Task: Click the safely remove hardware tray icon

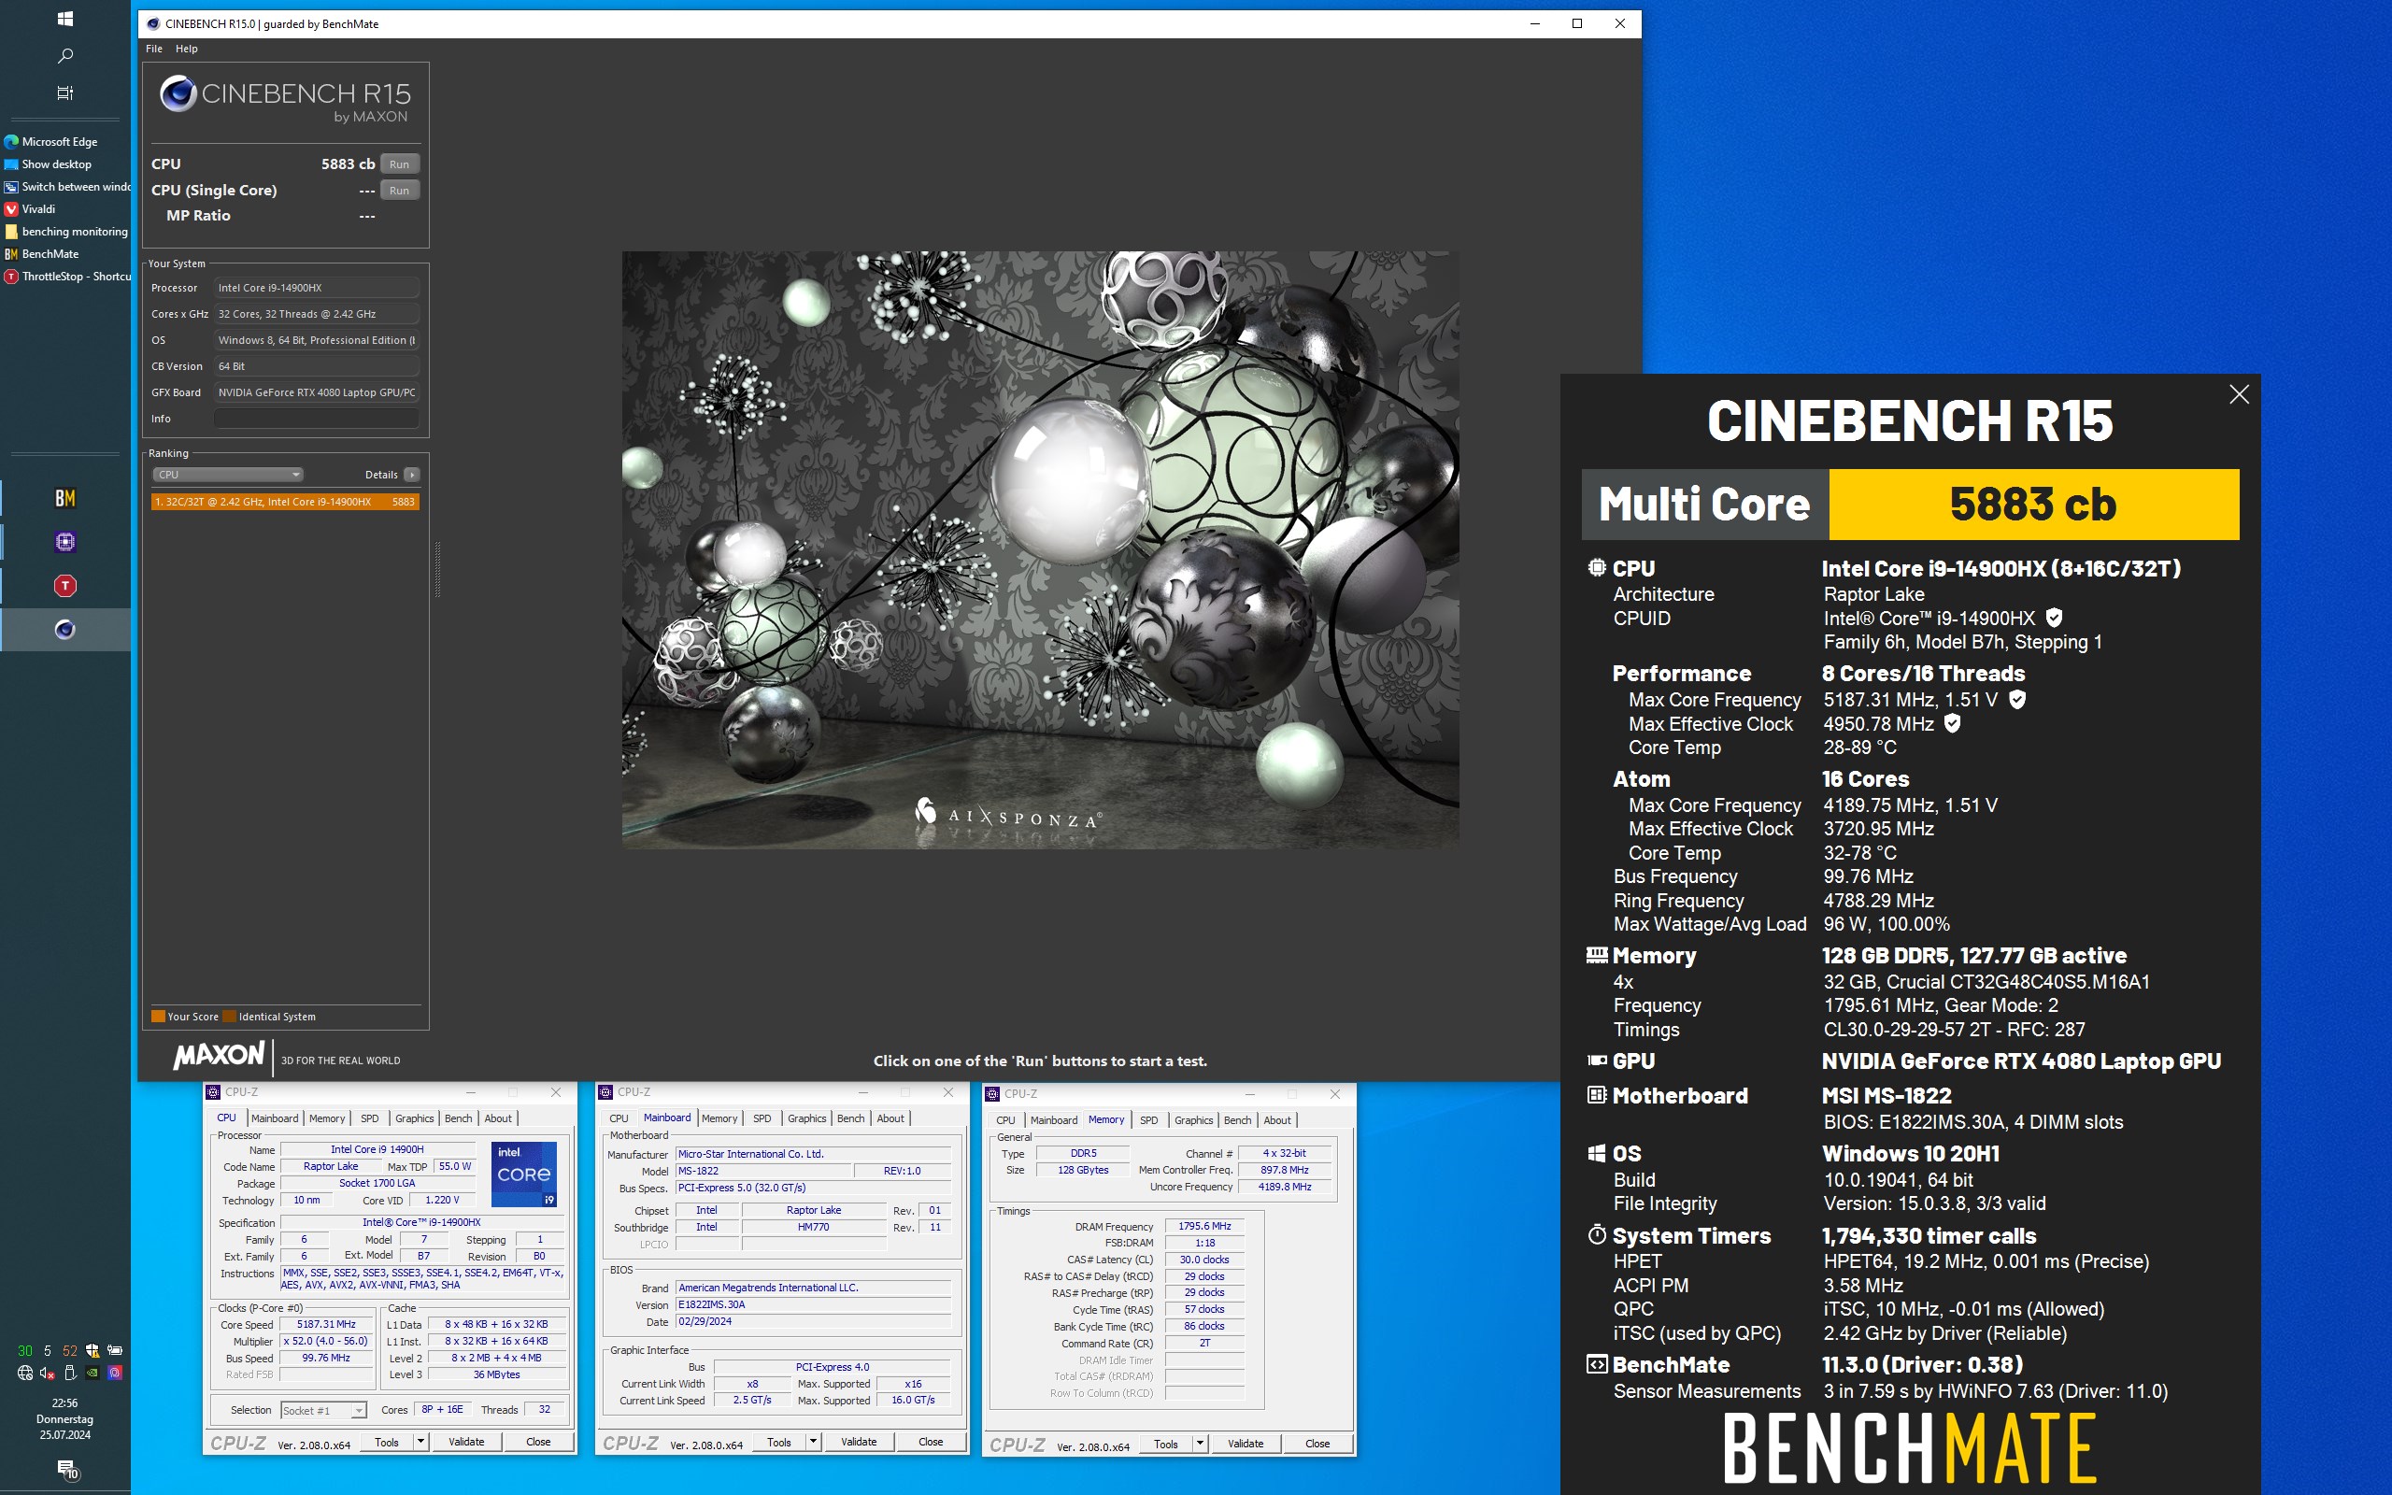Action: coord(70,1373)
